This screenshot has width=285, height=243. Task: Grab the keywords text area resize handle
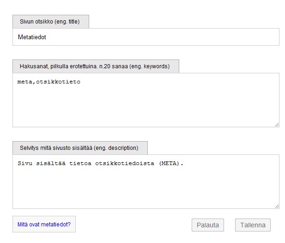click(277, 124)
